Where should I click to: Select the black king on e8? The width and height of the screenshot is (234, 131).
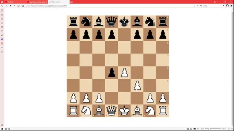124,22
